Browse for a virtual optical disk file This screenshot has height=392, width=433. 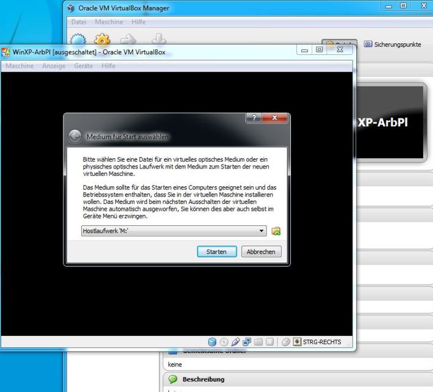pos(276,231)
